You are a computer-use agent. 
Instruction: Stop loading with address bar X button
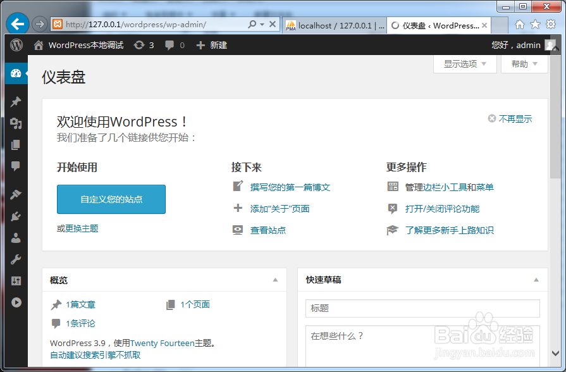pyautogui.click(x=273, y=24)
